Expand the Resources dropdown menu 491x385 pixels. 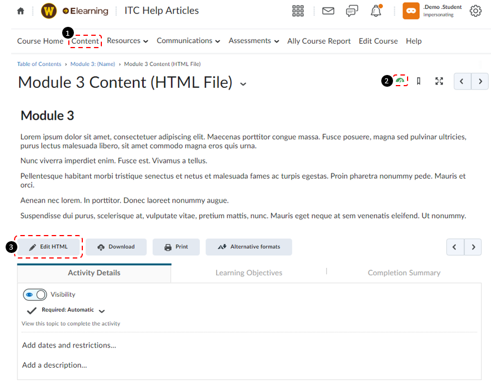[128, 41]
